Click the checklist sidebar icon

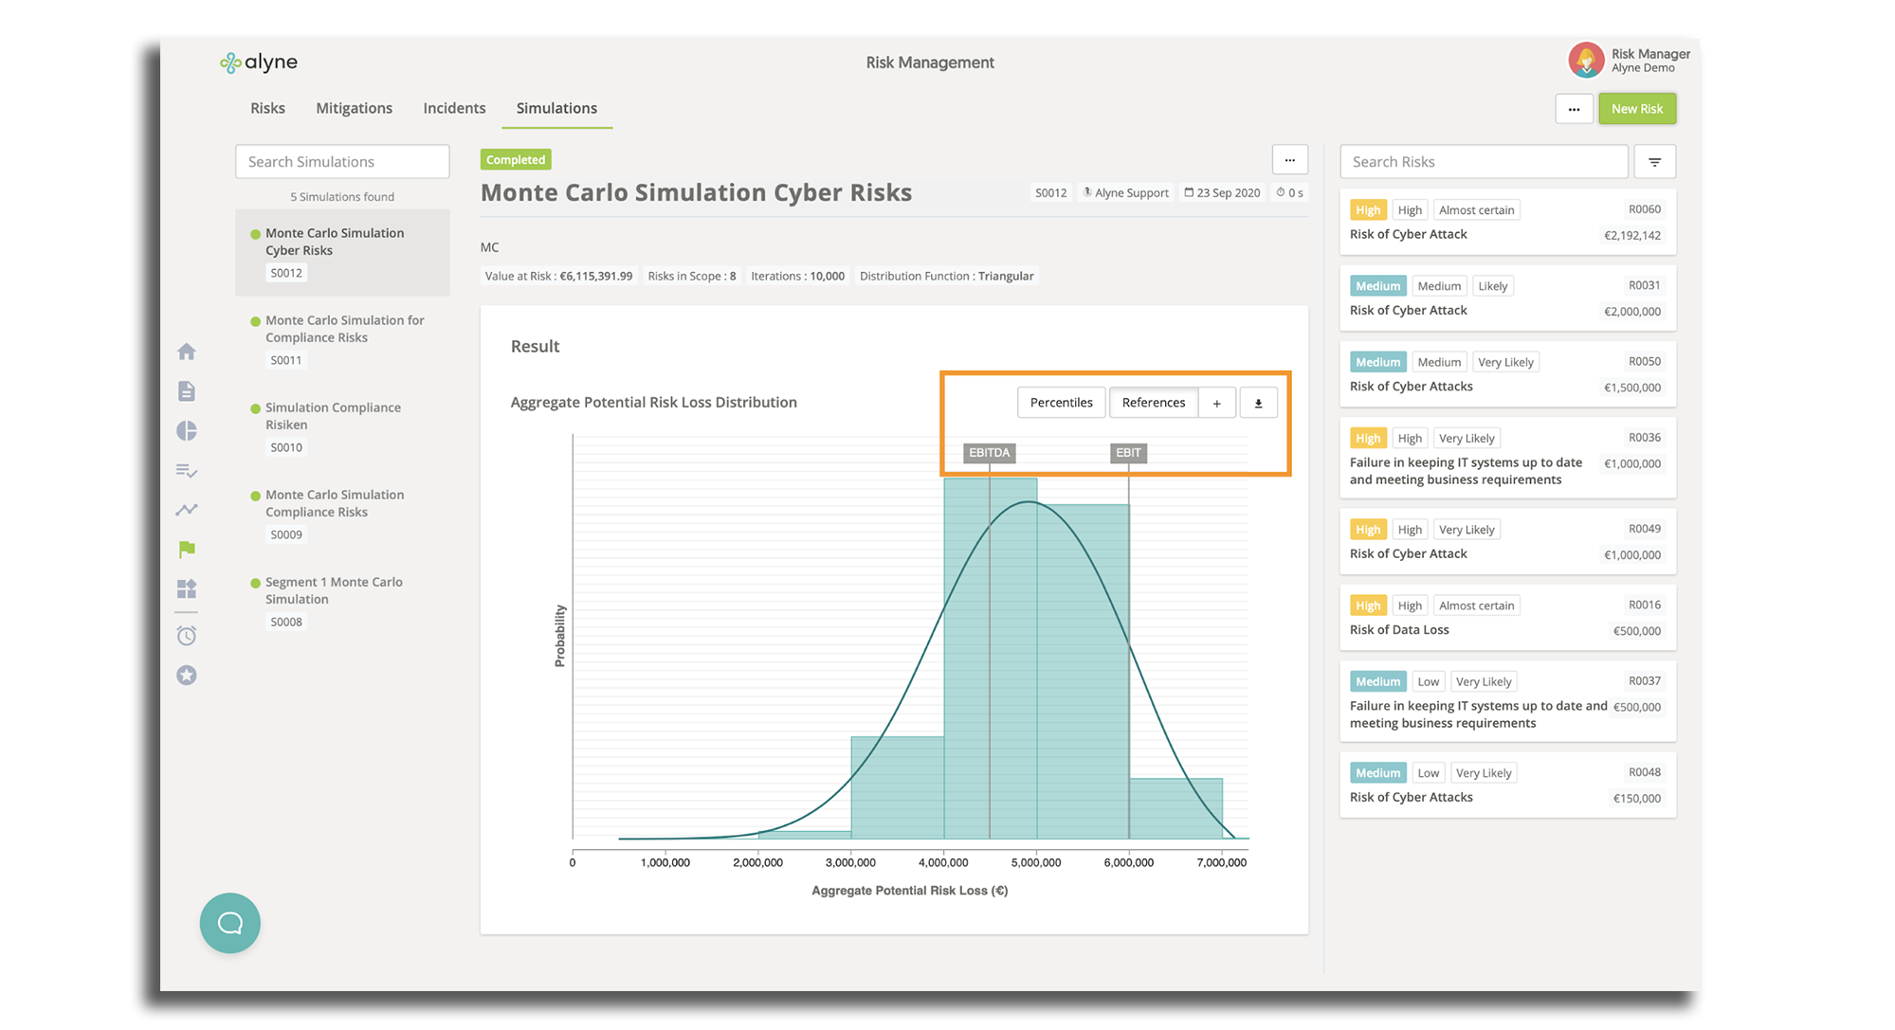click(187, 471)
